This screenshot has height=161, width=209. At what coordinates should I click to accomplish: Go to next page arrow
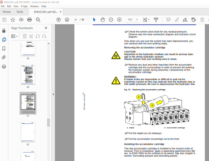coord(67,20)
